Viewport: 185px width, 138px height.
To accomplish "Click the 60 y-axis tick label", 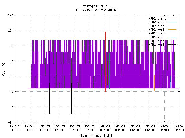I will coord(12,61).
